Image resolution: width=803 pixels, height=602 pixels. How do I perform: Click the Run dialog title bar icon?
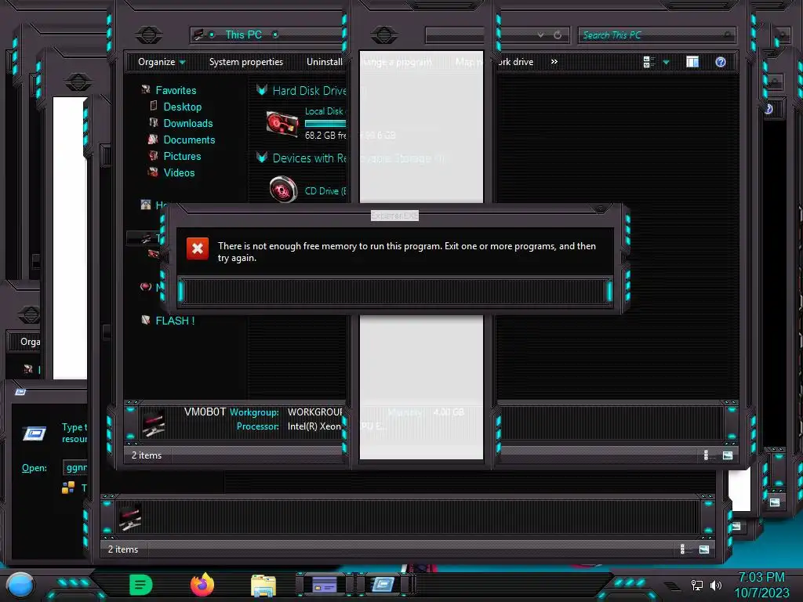tap(20, 392)
